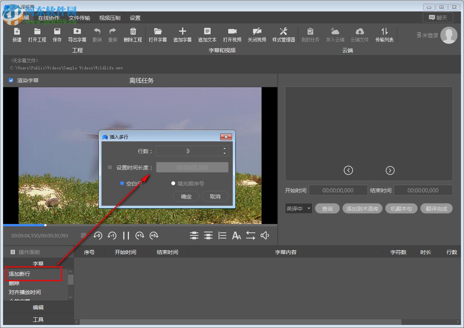Click the rewind 5 seconds icon
The image size is (464, 328).
(x=98, y=236)
